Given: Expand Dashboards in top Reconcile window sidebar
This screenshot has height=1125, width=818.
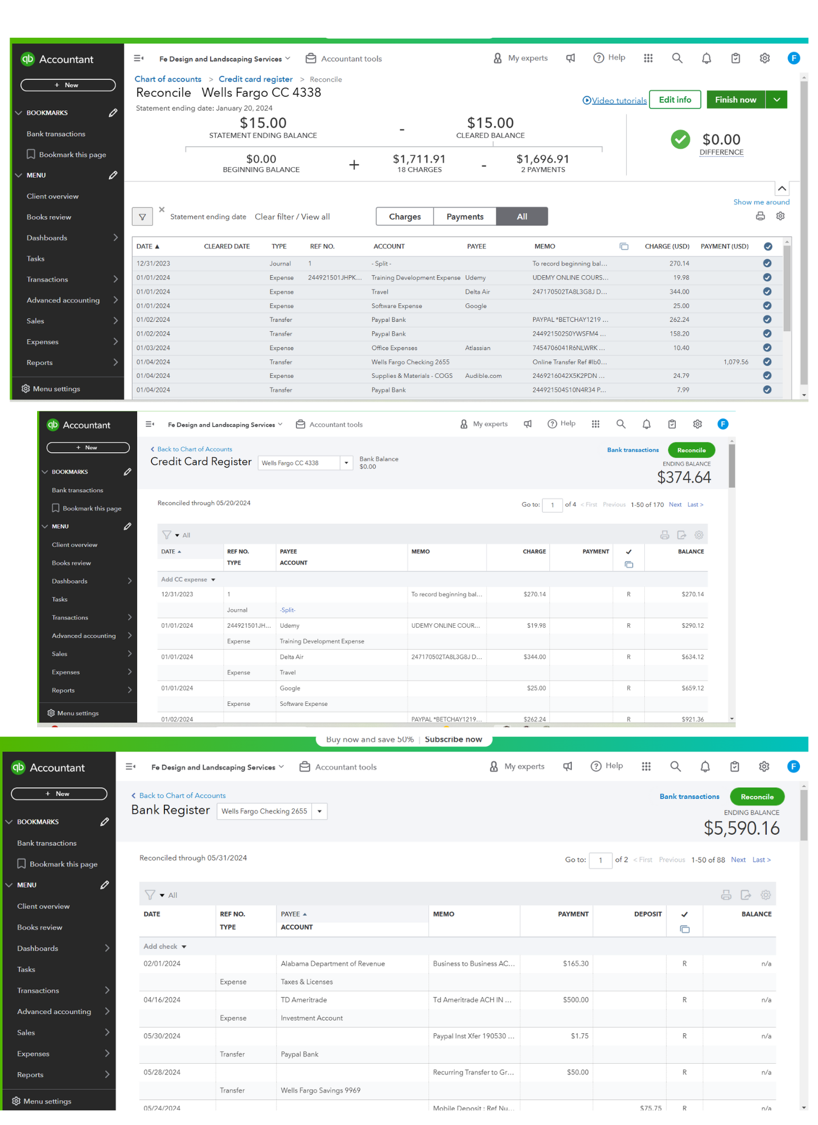Looking at the screenshot, I should pyautogui.click(x=115, y=237).
